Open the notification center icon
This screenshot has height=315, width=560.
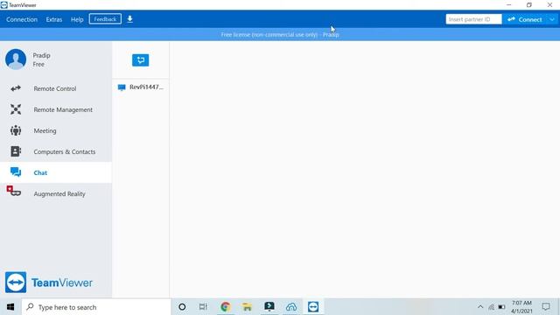tap(546, 307)
